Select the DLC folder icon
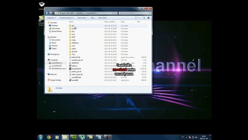The width and height of the screenshot is (248, 140). point(70,31)
